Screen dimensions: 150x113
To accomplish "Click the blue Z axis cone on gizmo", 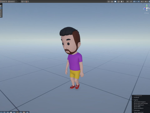I will pyautogui.click(x=144, y=9).
